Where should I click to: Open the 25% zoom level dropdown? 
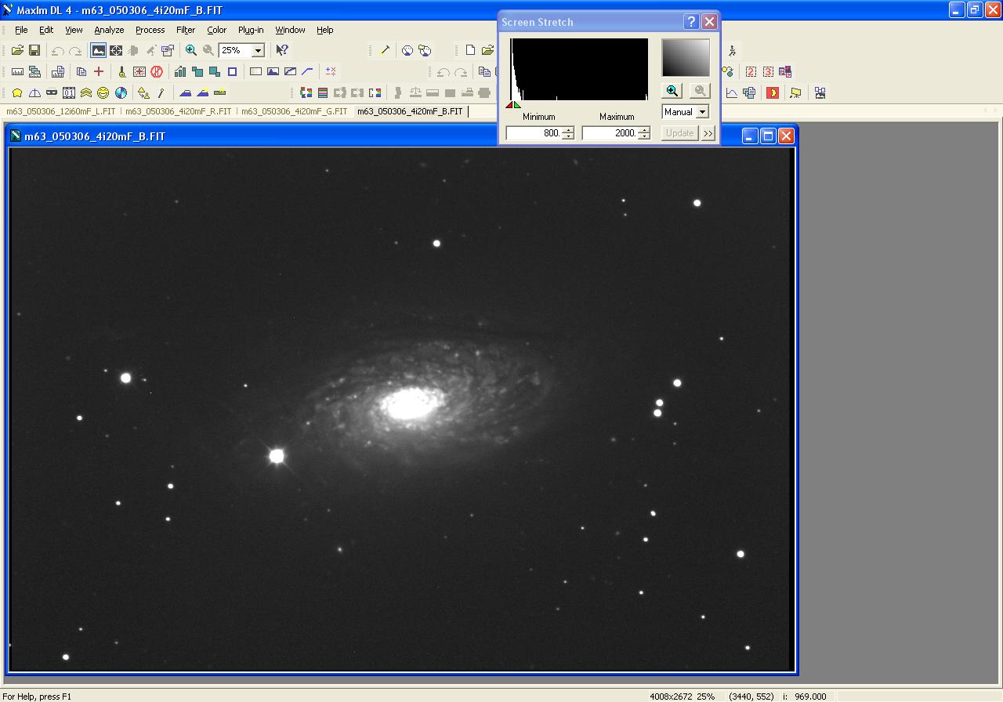click(258, 51)
